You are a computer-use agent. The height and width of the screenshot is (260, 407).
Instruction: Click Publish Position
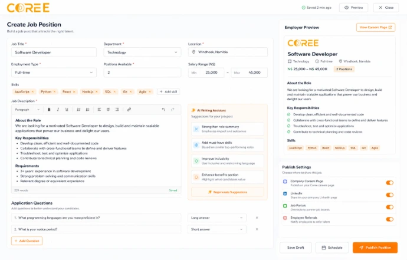coord(375,248)
